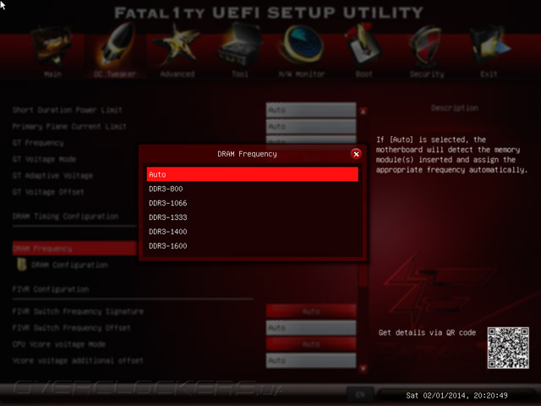Open the Main tab icon
Screen dimensions: 541x406
tap(52, 47)
